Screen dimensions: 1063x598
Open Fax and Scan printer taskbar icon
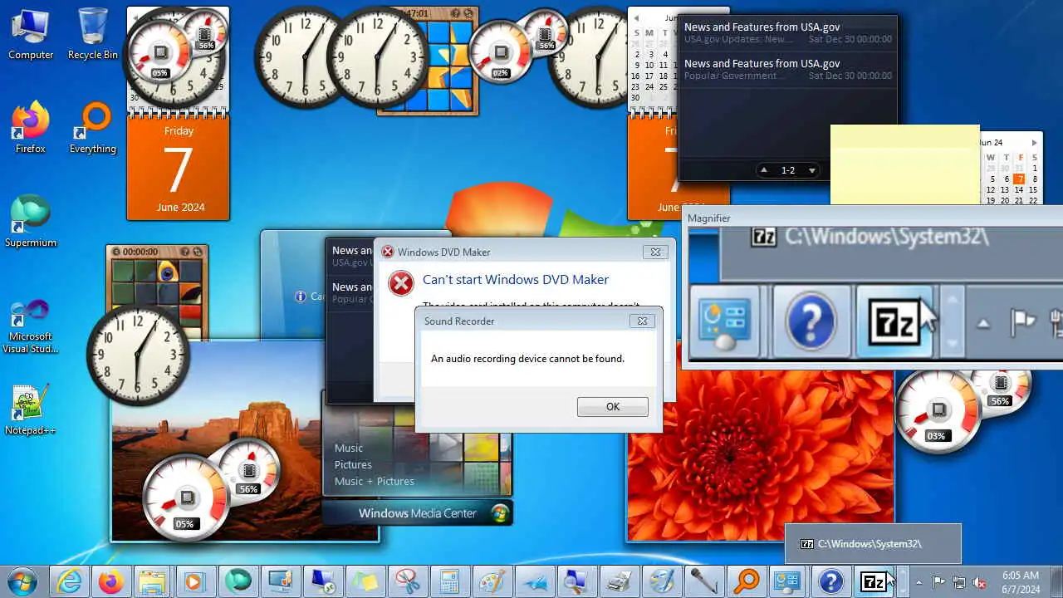(619, 581)
